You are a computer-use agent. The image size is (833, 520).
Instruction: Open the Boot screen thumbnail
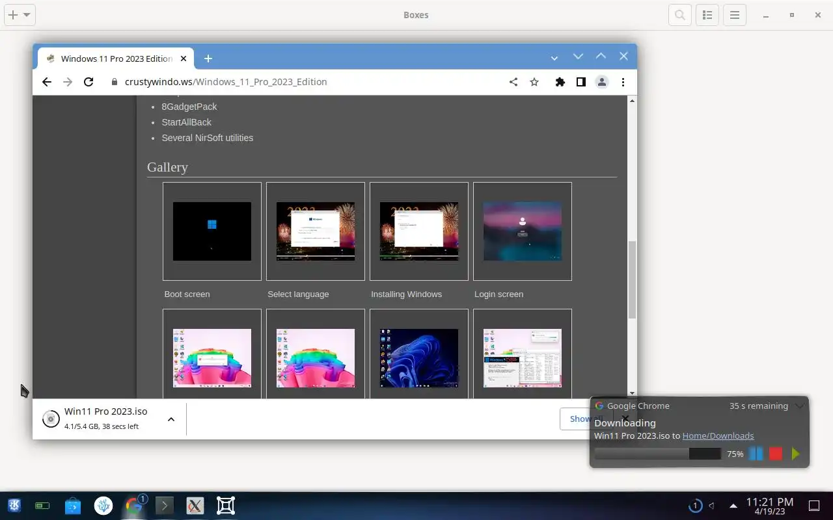coord(212,231)
